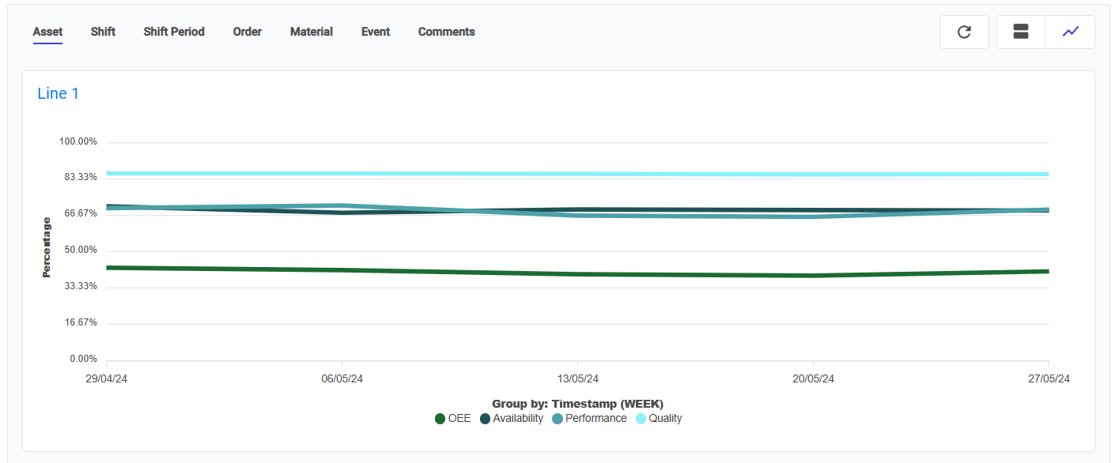Select the Material tab
This screenshot has height=463, width=1115.
(311, 32)
